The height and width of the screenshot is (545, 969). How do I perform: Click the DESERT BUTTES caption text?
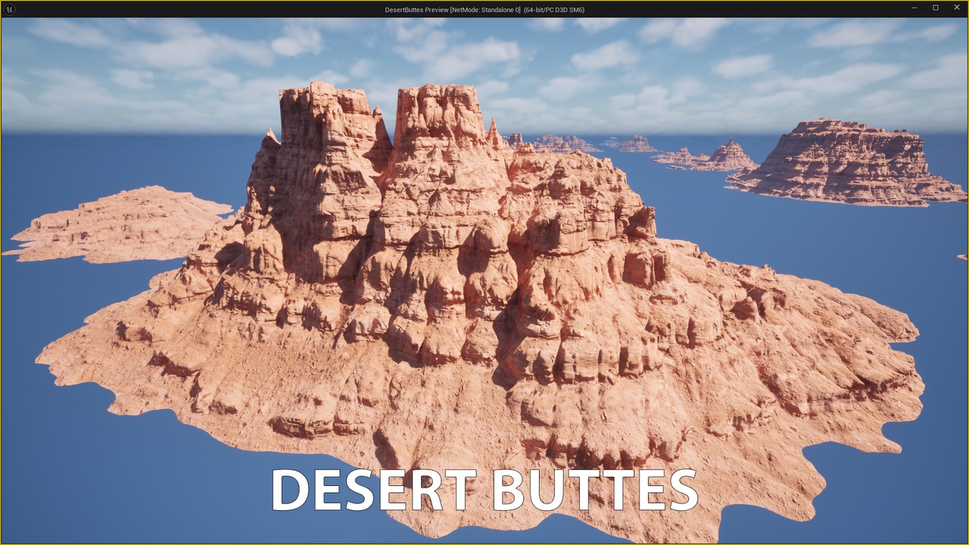[x=484, y=490]
